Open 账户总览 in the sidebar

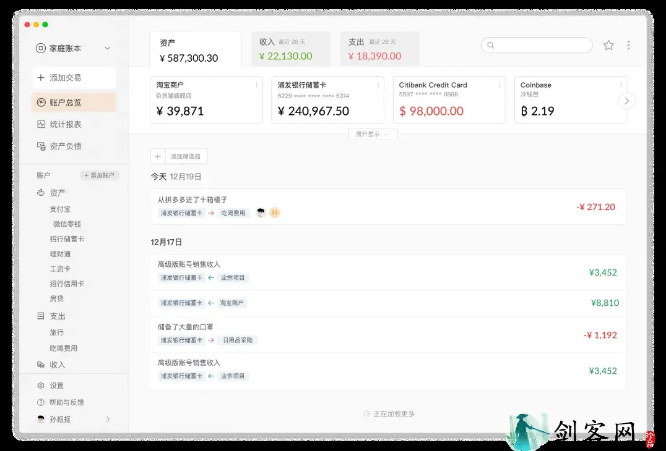click(x=74, y=102)
